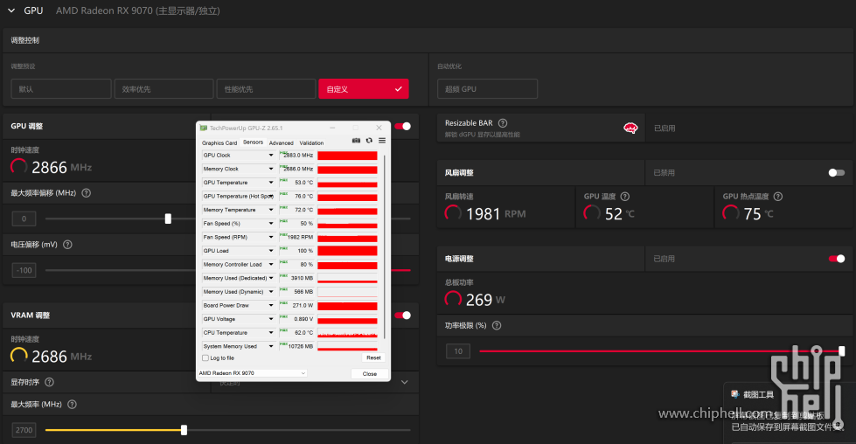Select the 性能优先 tuning preset
Viewport: 856px width, 444px height.
266,89
